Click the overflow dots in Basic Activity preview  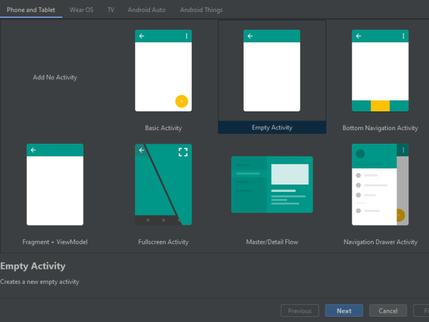[x=186, y=36]
